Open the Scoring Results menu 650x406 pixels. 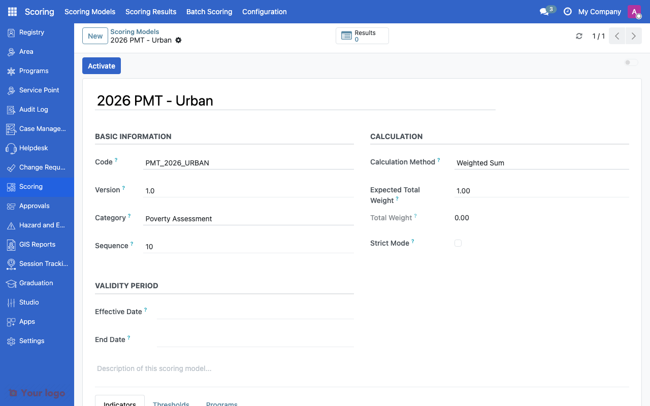[x=151, y=12]
